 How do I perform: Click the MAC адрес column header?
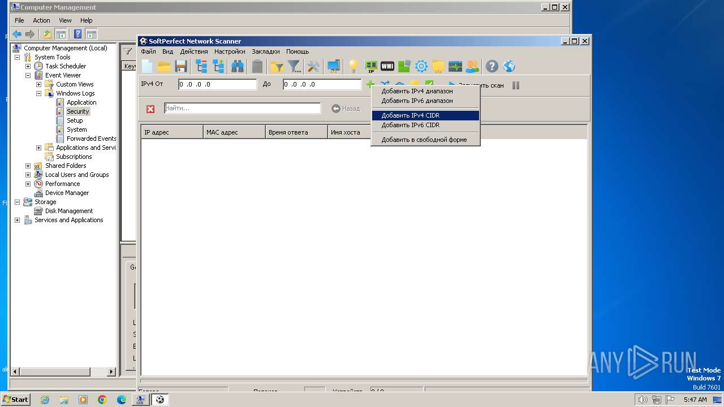pyautogui.click(x=234, y=132)
